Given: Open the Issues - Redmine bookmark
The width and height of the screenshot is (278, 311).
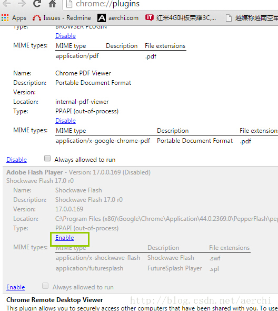Looking at the screenshot, I should point(62,18).
